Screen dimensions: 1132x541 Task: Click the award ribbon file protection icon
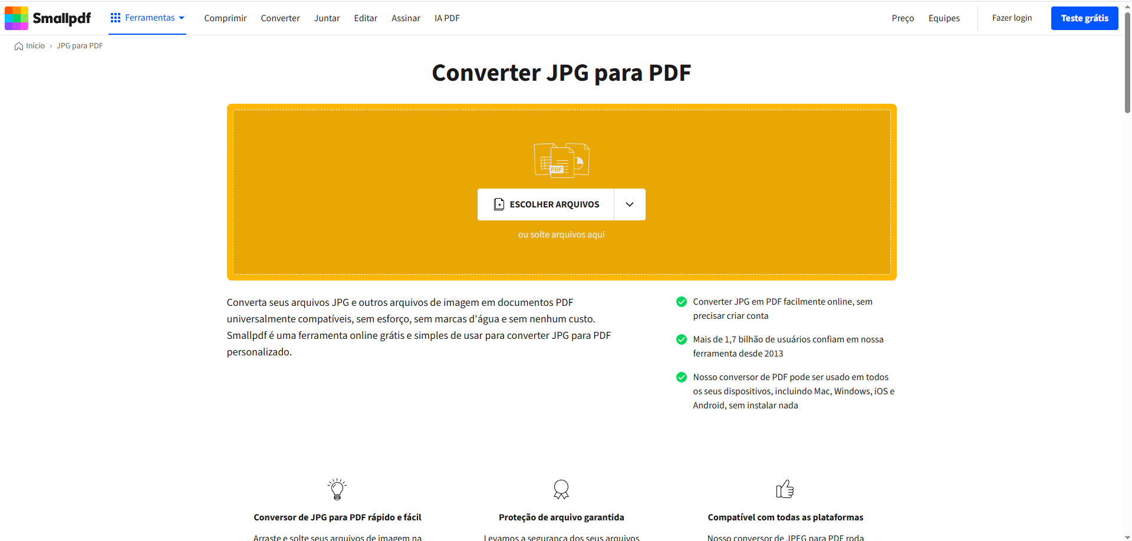pyautogui.click(x=561, y=489)
